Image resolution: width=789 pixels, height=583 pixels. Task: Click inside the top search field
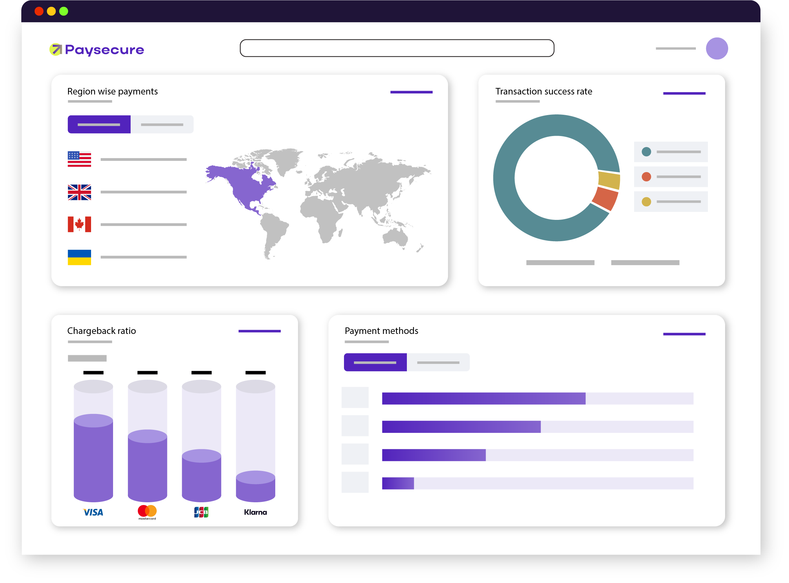coord(397,48)
